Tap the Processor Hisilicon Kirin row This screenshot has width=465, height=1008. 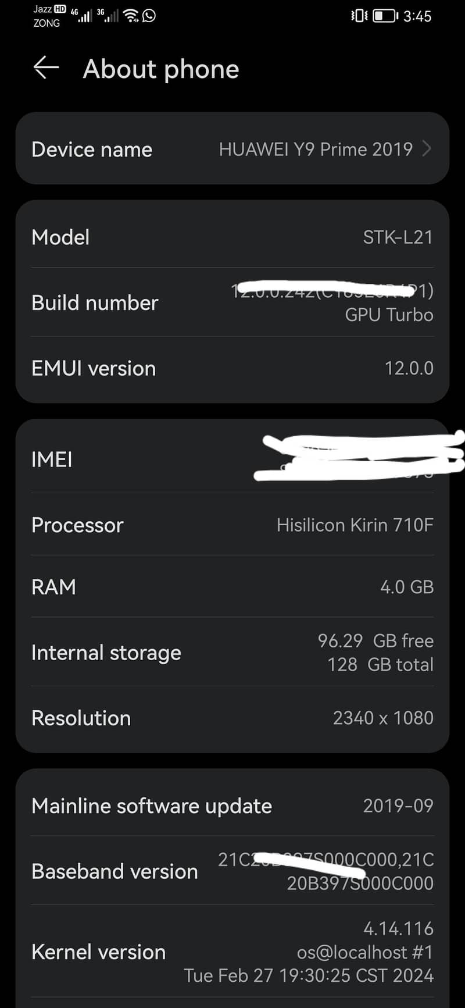233,525
